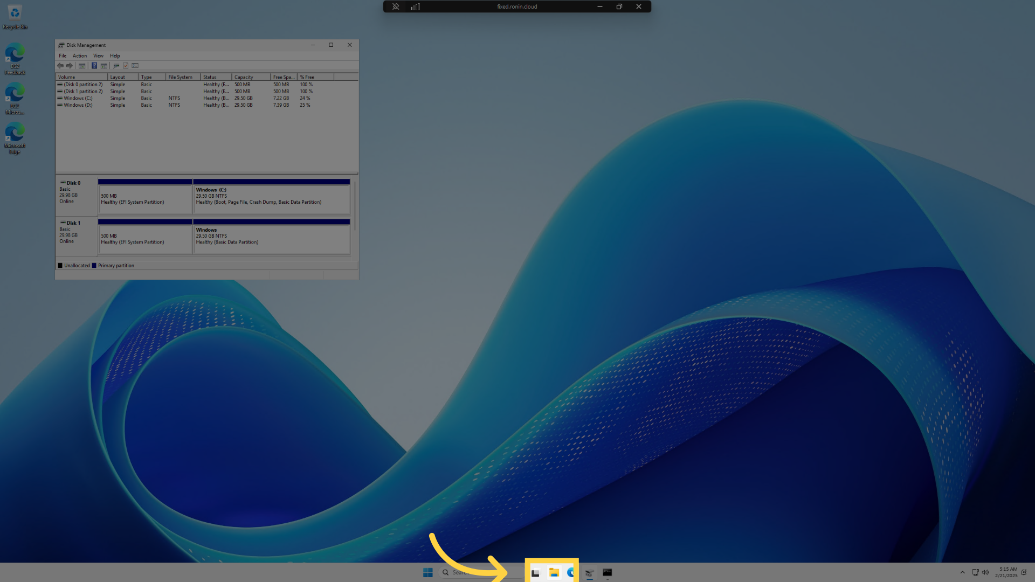Click the 25 % free cell for Windows (D:)
The width and height of the screenshot is (1035, 582).
pyautogui.click(x=305, y=105)
